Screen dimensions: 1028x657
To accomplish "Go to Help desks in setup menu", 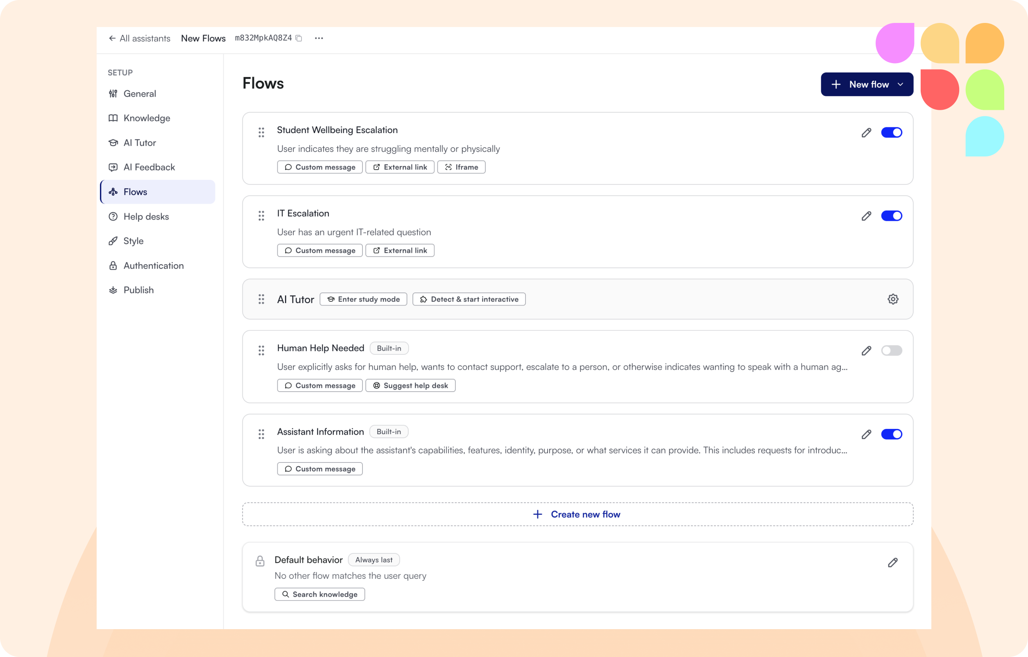I will (146, 216).
